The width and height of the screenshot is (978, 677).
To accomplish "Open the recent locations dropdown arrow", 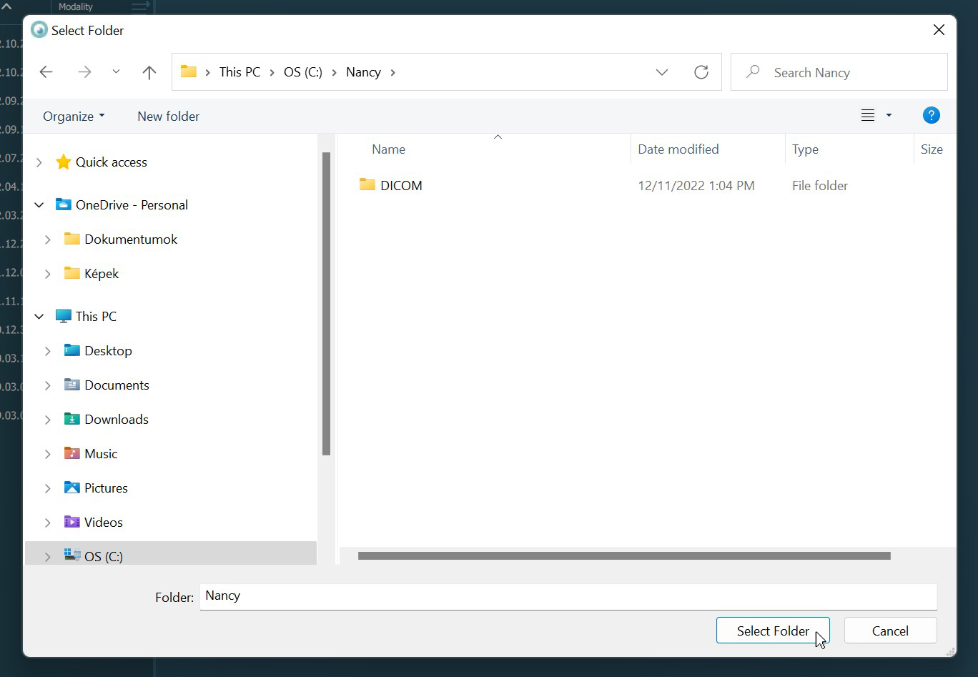I will tap(116, 72).
